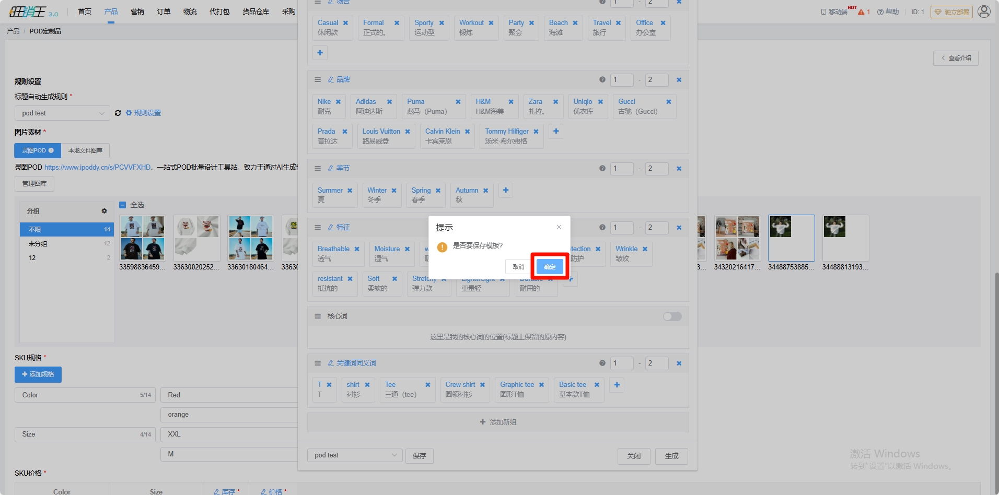Click the edit pencil next to brand group
This screenshot has height=495, width=999.
331,80
